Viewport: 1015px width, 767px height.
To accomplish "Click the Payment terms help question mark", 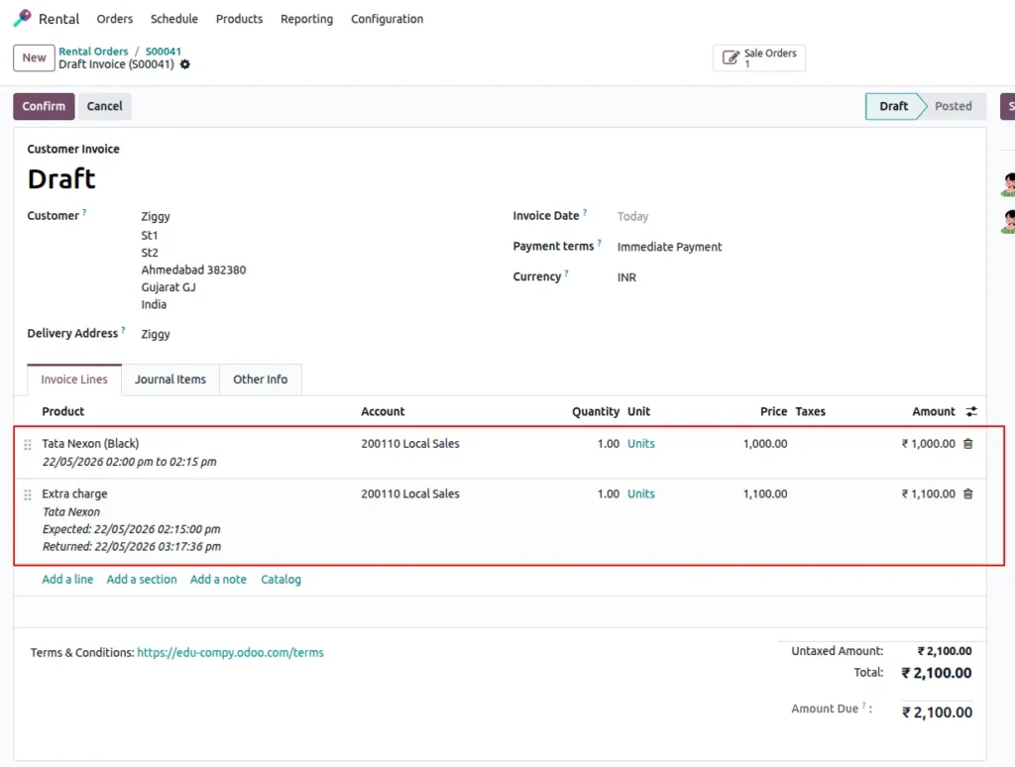I will click(600, 243).
